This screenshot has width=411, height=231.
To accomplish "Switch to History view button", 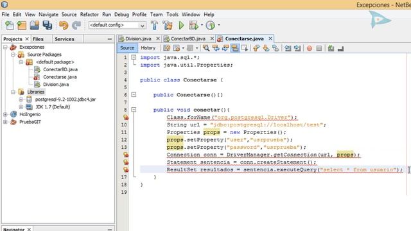I will click(x=148, y=48).
